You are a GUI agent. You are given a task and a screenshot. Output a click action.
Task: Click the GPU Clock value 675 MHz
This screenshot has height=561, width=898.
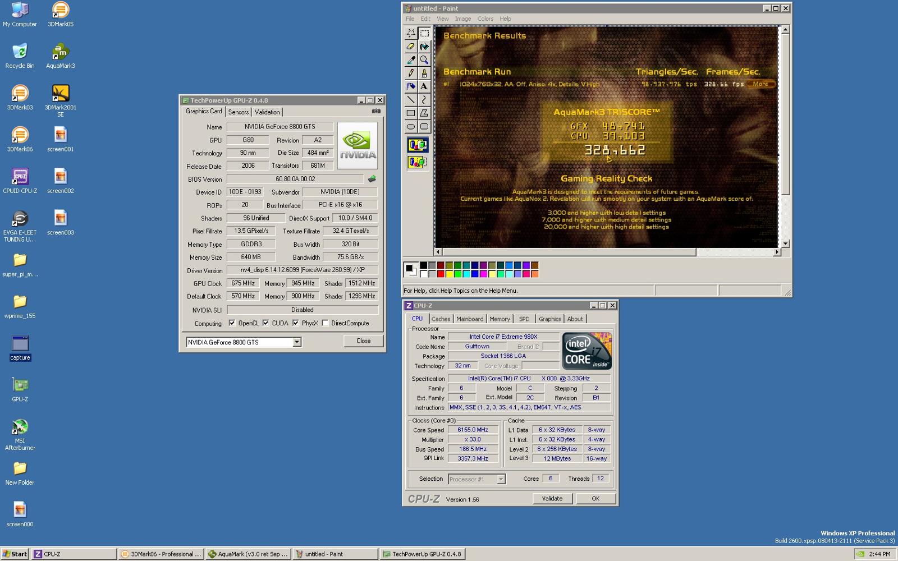243,283
